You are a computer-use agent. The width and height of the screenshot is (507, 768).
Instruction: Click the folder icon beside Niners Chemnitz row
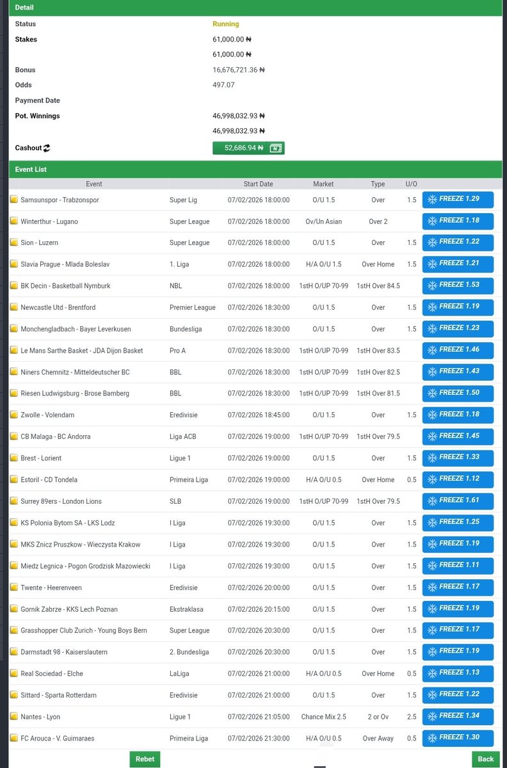14,372
